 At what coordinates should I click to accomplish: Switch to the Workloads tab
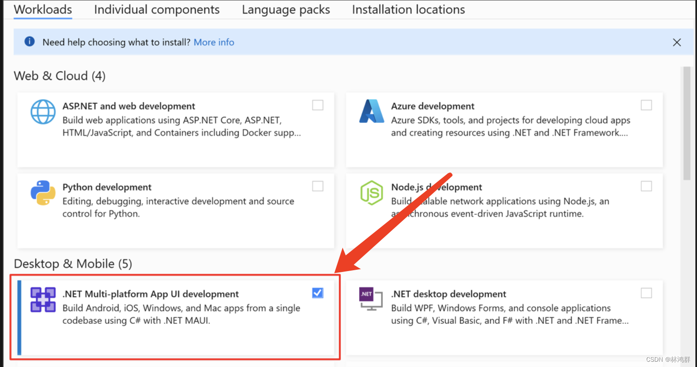coord(43,10)
